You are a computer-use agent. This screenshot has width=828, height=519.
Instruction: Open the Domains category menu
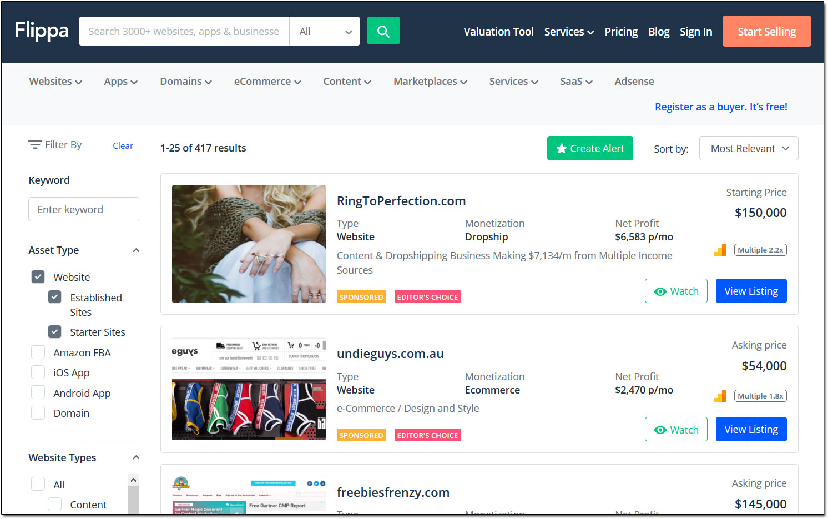(x=186, y=82)
